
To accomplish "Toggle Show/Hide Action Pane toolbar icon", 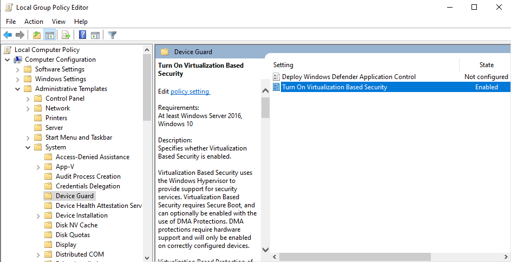I will click(x=95, y=35).
